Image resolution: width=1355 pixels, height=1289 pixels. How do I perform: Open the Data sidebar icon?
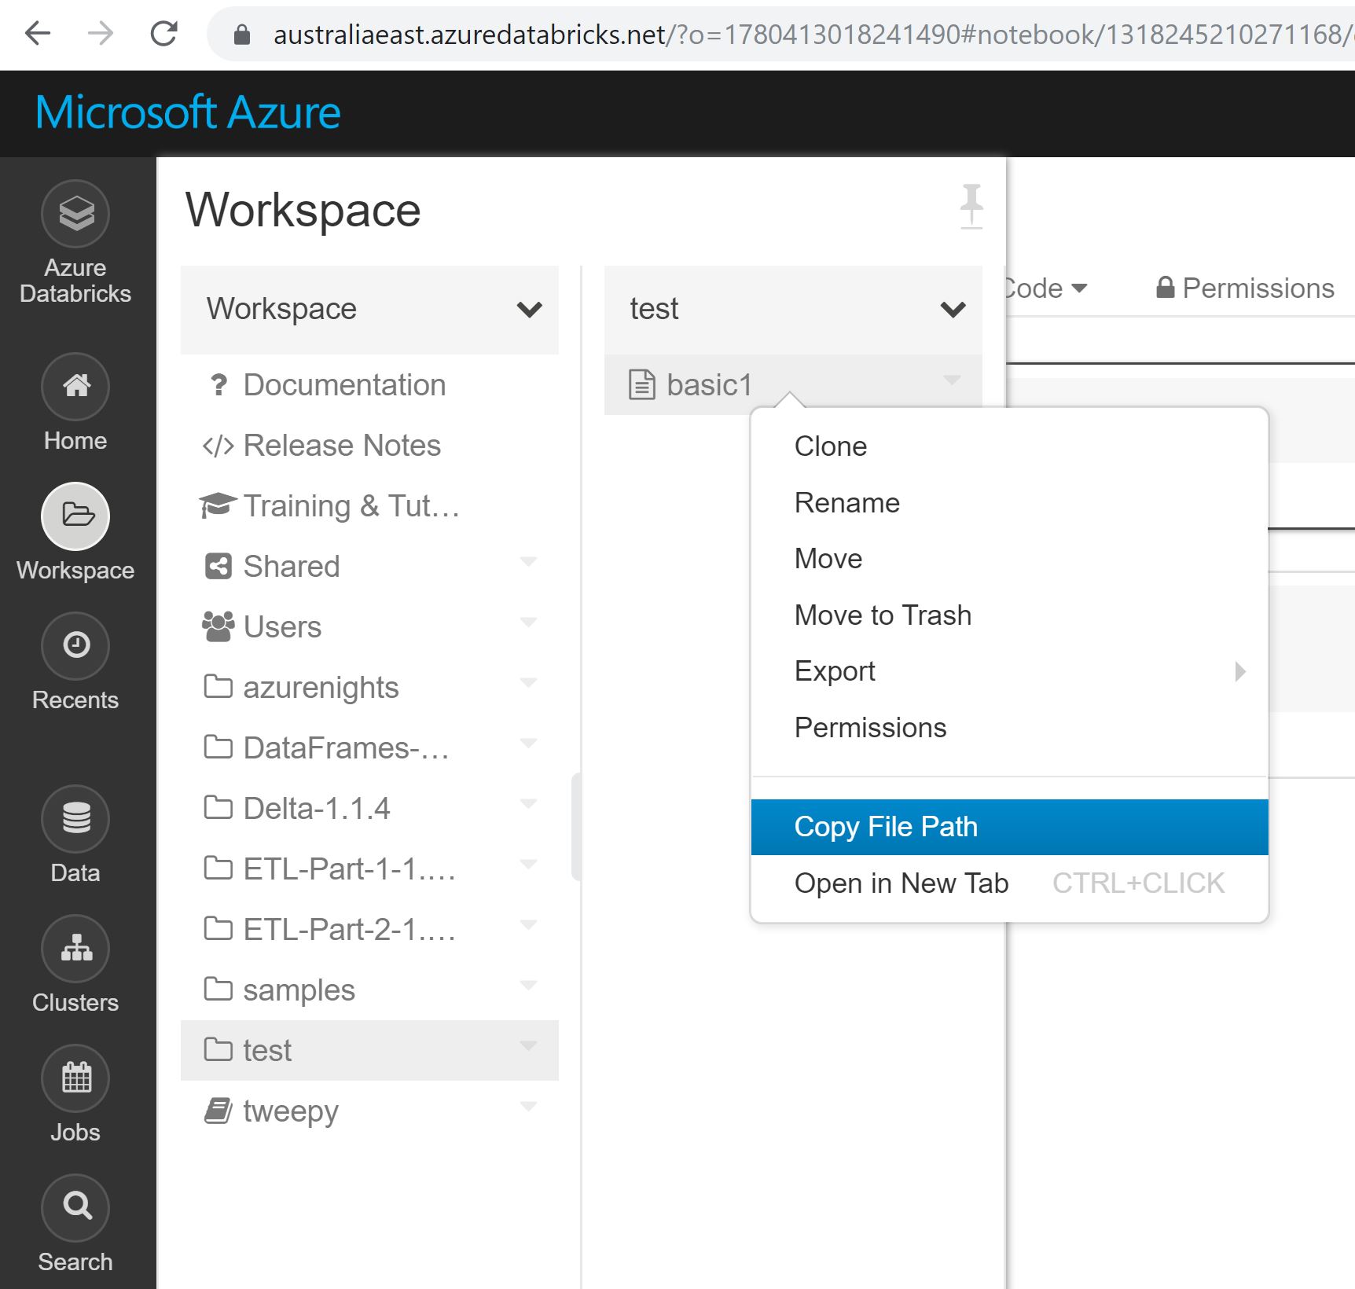click(75, 819)
